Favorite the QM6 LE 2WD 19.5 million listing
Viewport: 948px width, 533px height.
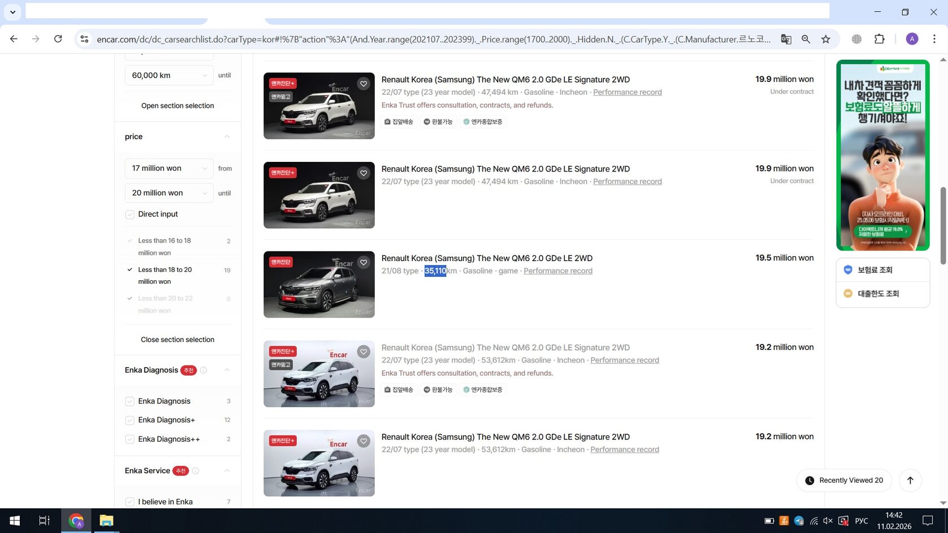coord(363,262)
